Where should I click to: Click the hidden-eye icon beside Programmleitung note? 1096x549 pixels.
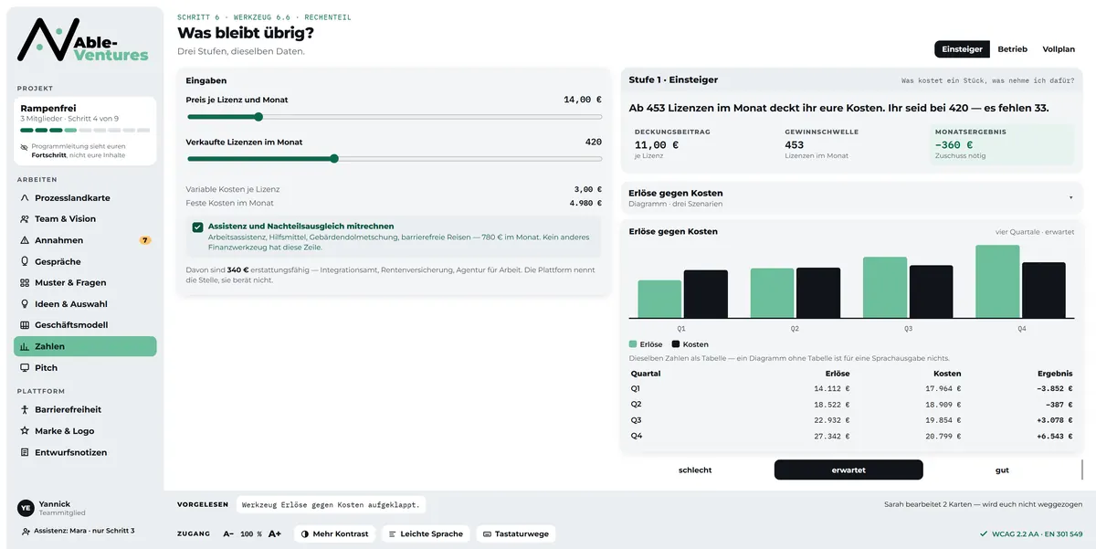[25, 146]
